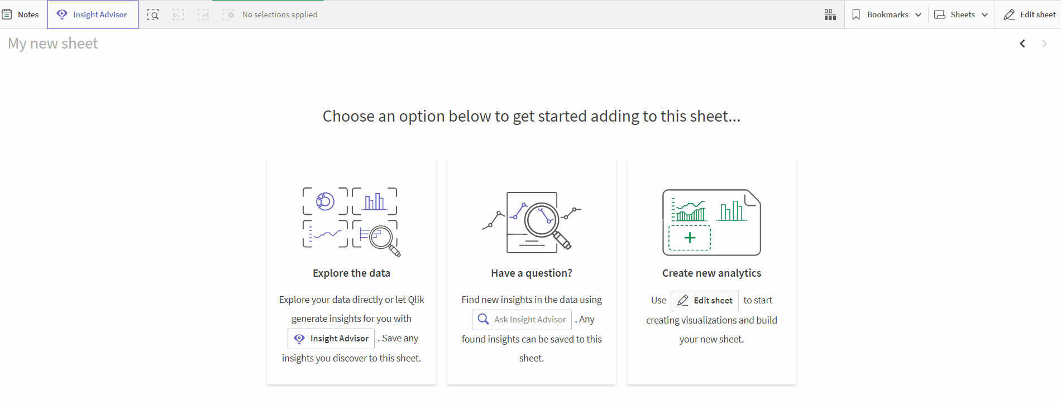1061x405 pixels.
Task: Click the Notes notepad icon
Action: [x=7, y=15]
